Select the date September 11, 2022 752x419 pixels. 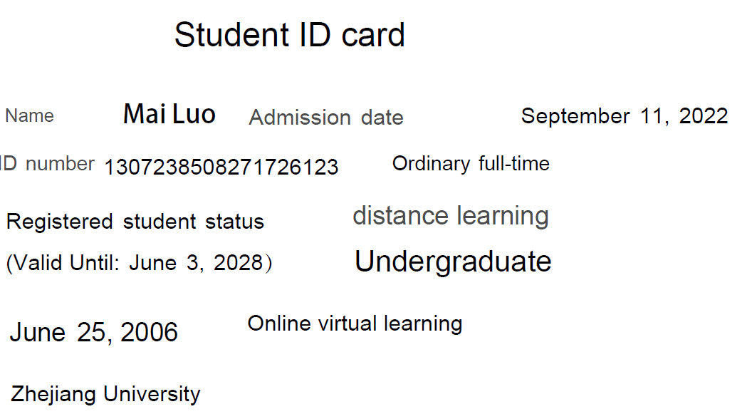pyautogui.click(x=625, y=116)
